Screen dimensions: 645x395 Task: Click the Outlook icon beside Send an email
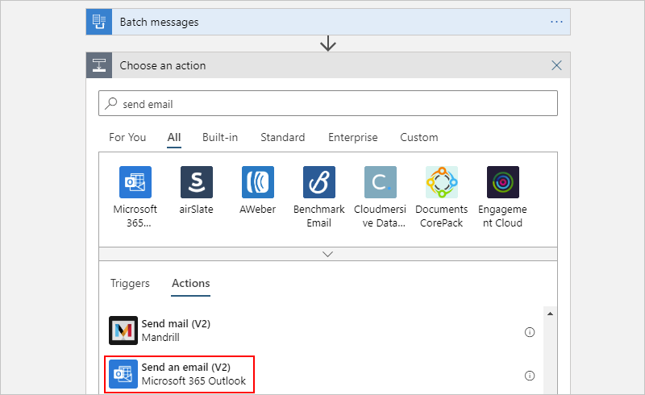[123, 374]
